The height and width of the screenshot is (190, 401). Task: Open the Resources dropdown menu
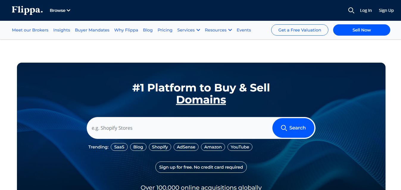(x=218, y=30)
